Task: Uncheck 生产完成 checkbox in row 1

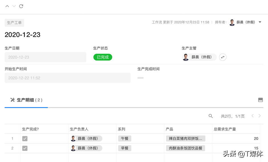Action: click(25, 139)
